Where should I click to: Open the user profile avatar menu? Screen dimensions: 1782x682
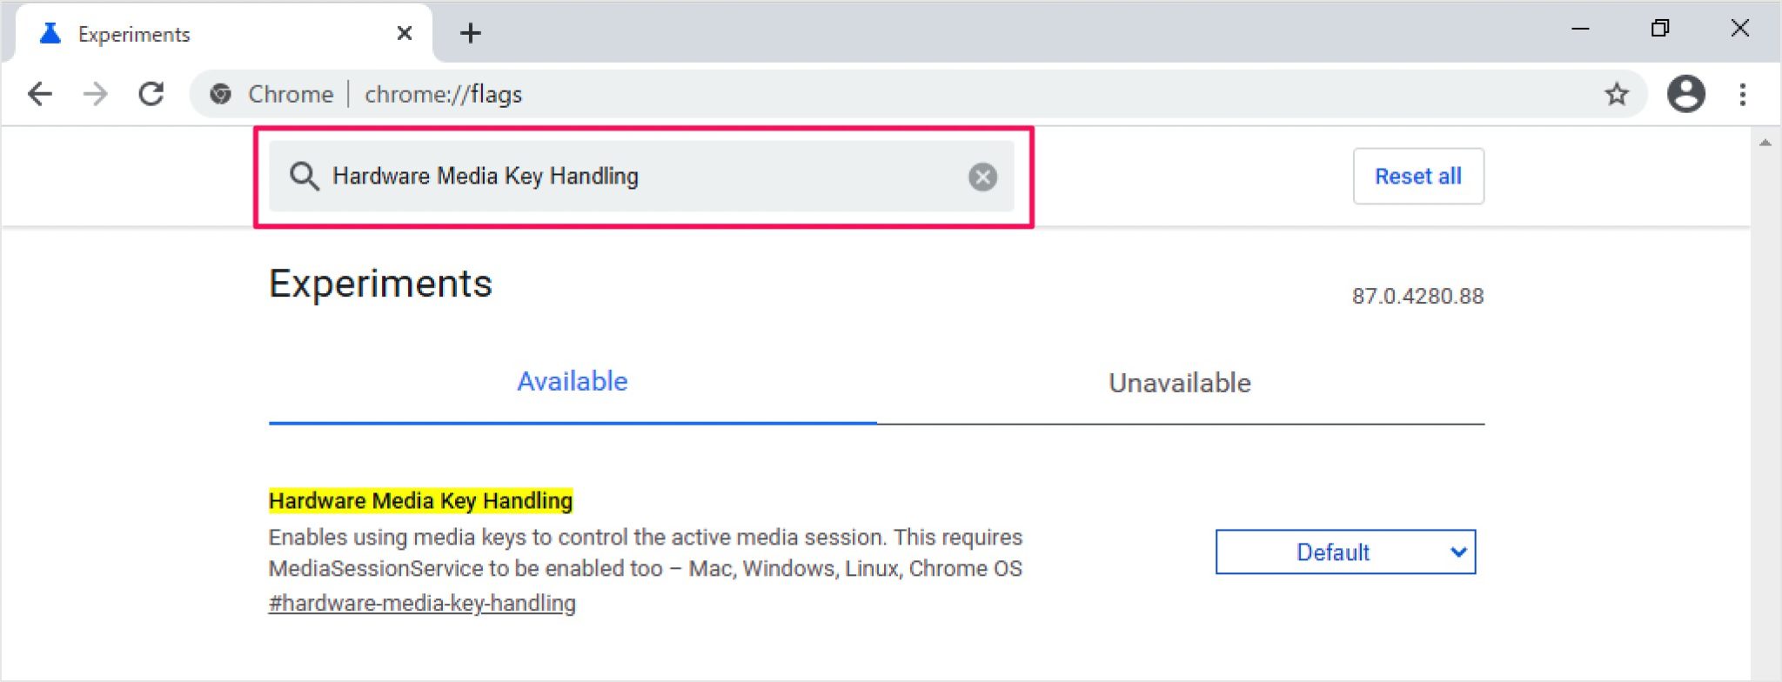point(1685,94)
